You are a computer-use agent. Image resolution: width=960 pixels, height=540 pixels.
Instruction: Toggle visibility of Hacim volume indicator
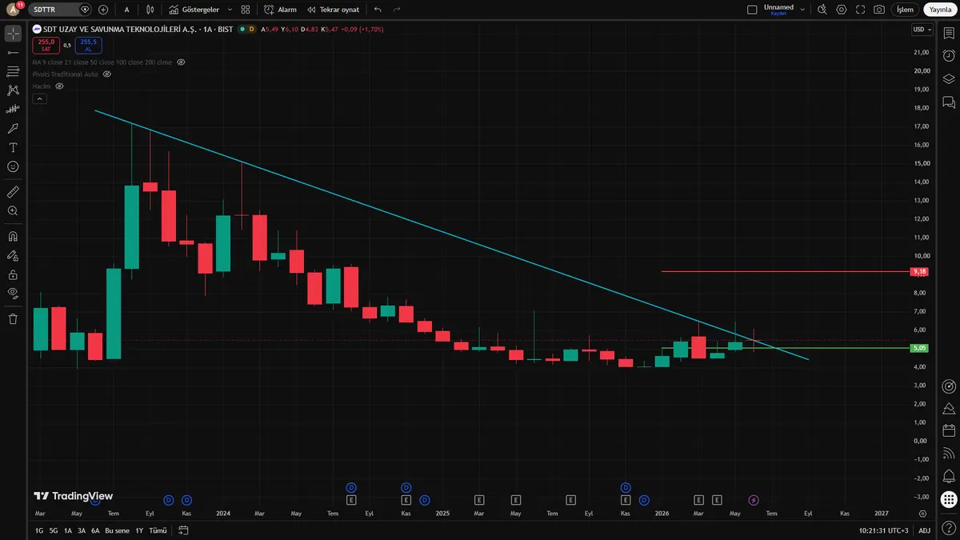(58, 86)
